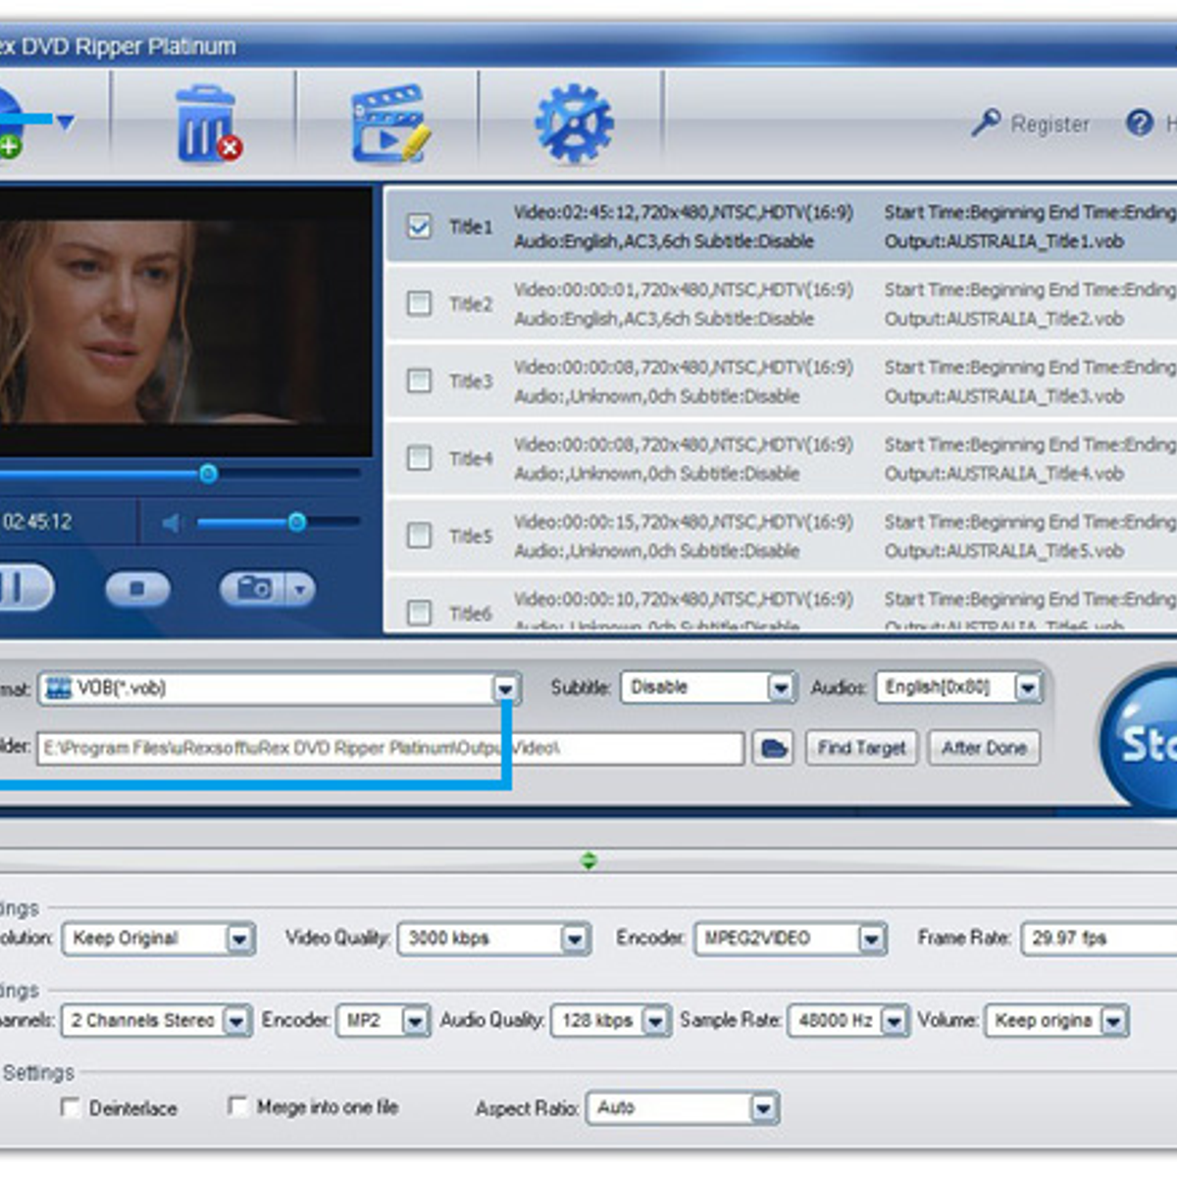Check the Title3 checkbox

(419, 381)
